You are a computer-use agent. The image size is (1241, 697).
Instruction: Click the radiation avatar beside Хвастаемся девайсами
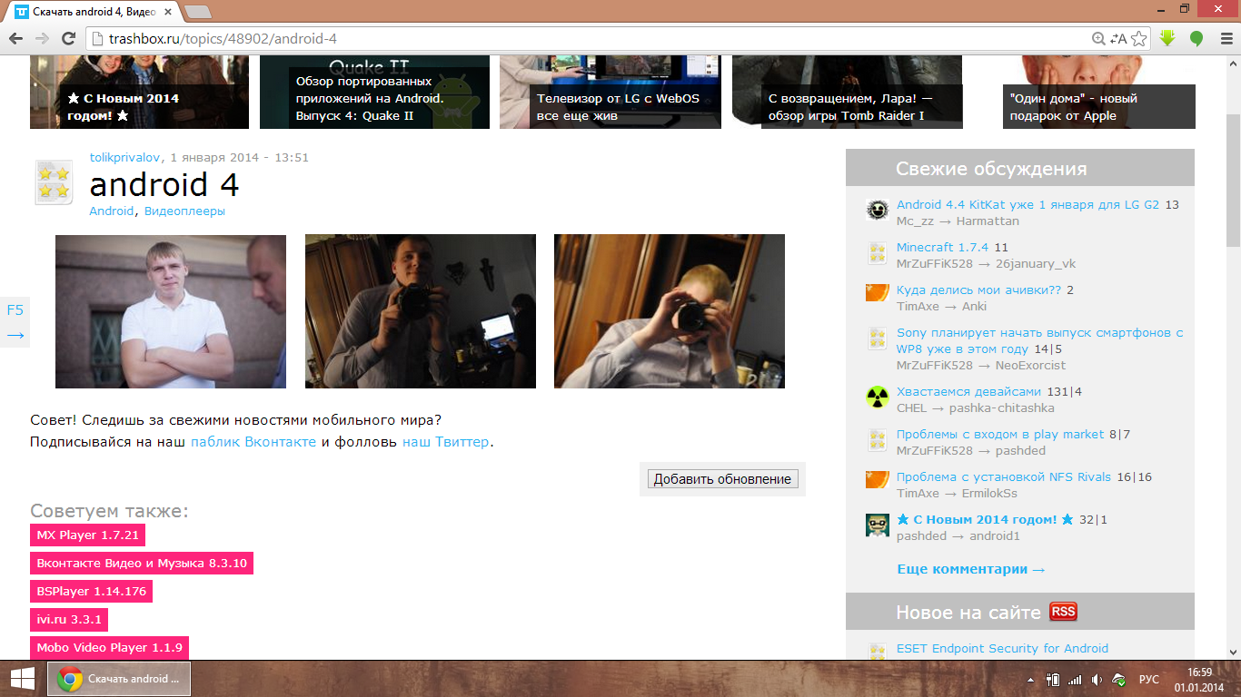point(877,398)
